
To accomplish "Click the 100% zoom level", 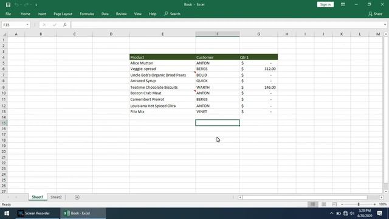I will 383,204.
